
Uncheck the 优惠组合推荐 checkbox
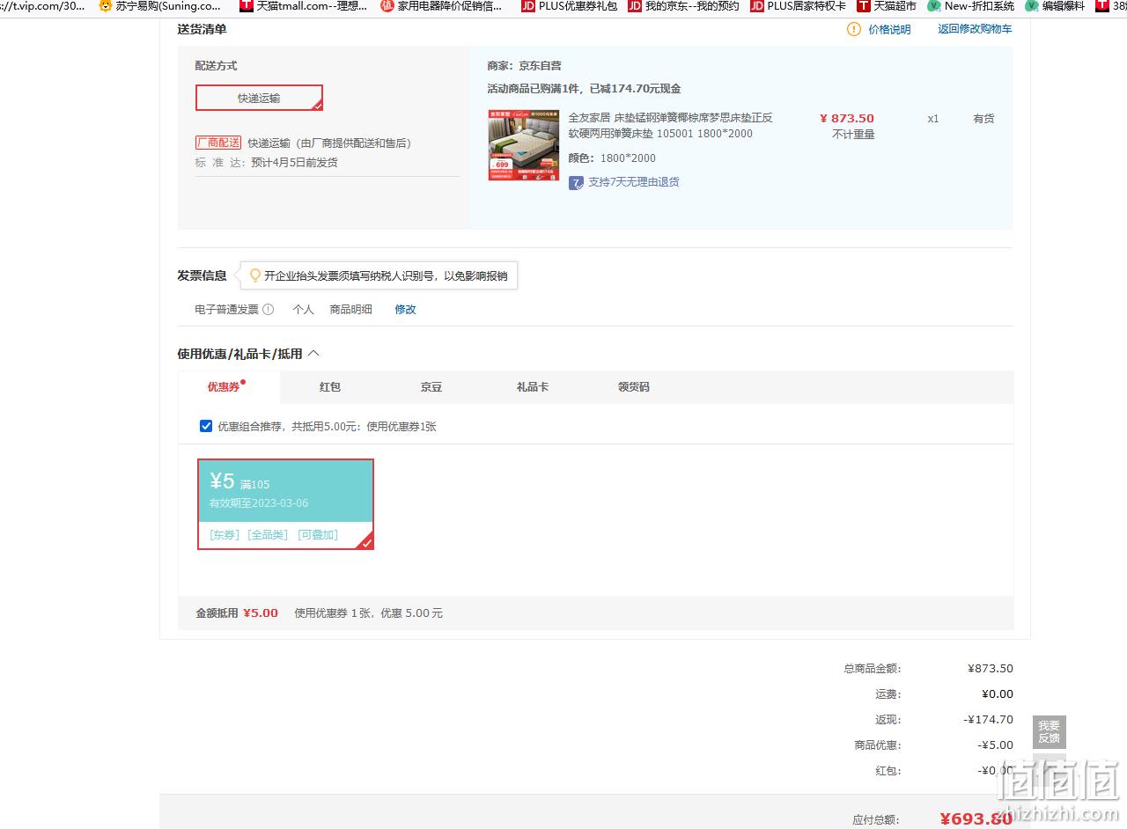(x=206, y=426)
